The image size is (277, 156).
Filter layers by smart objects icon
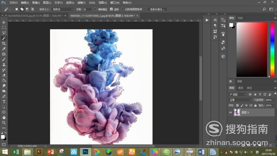pos(270,94)
